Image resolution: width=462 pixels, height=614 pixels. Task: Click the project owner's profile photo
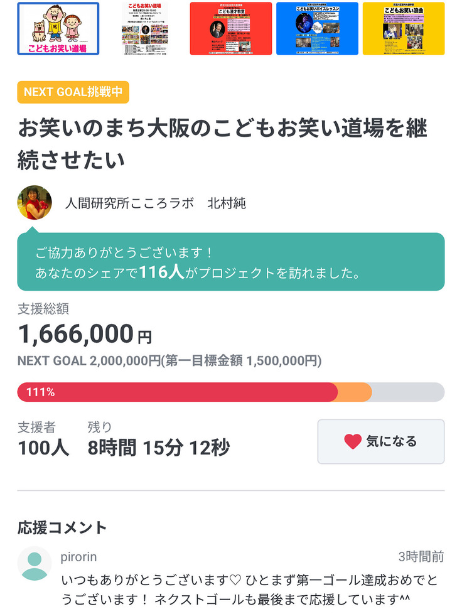[x=35, y=202]
